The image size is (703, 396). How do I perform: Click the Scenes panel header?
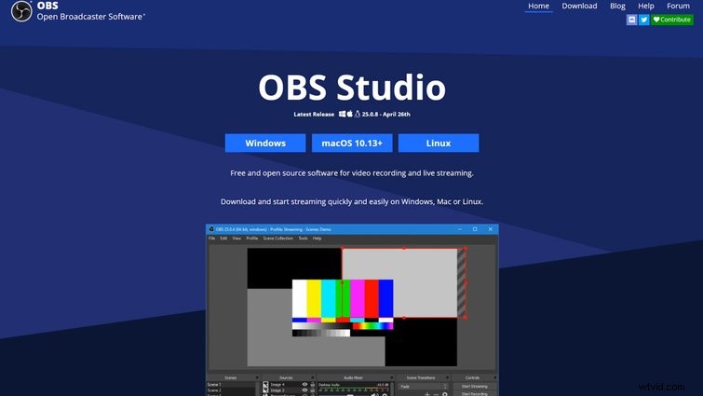230,377
